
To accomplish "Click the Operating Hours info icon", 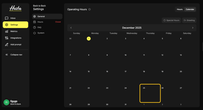I will click(89, 9).
